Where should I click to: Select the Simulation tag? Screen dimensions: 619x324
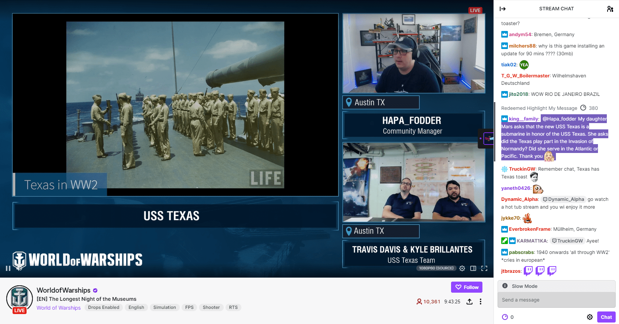click(165, 307)
